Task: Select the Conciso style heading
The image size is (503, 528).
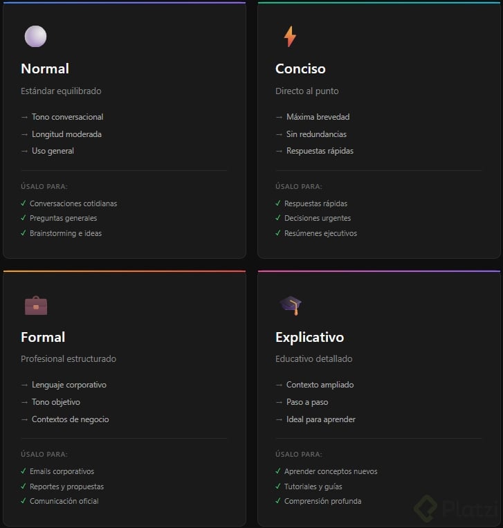Action: point(300,69)
